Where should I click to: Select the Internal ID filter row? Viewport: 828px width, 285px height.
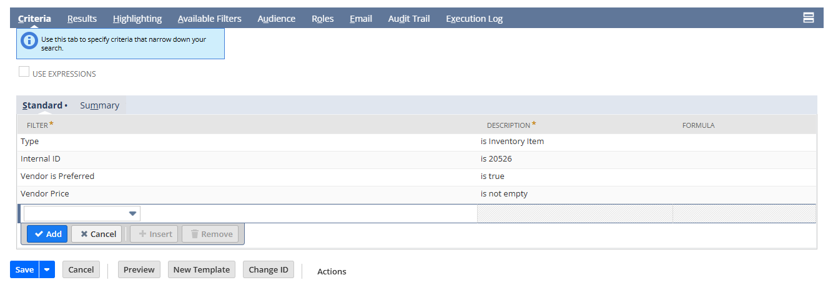pos(41,159)
